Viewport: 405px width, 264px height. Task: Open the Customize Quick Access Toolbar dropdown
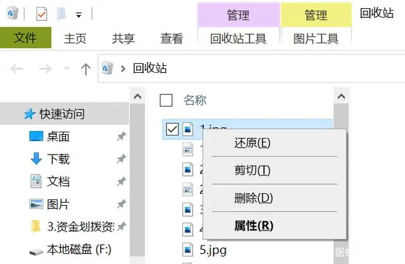78,13
